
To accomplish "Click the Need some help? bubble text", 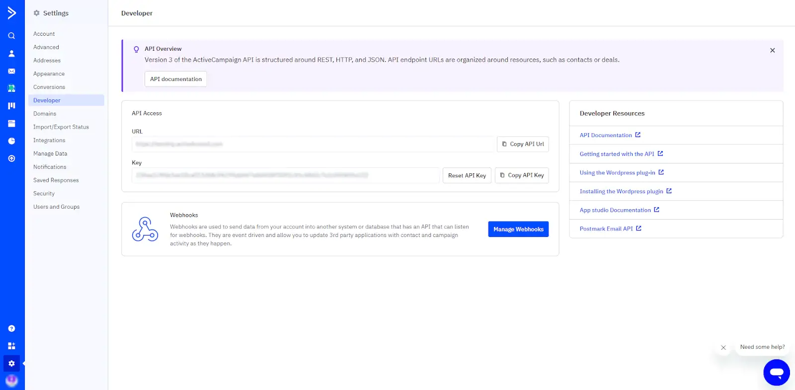I will click(762, 347).
